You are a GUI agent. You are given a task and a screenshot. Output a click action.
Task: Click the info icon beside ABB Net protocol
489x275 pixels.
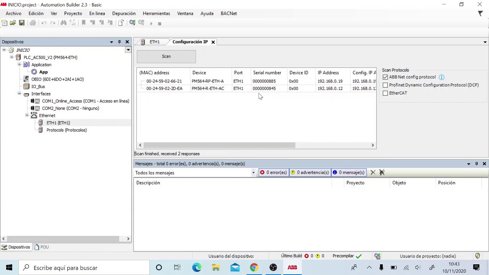click(x=441, y=77)
